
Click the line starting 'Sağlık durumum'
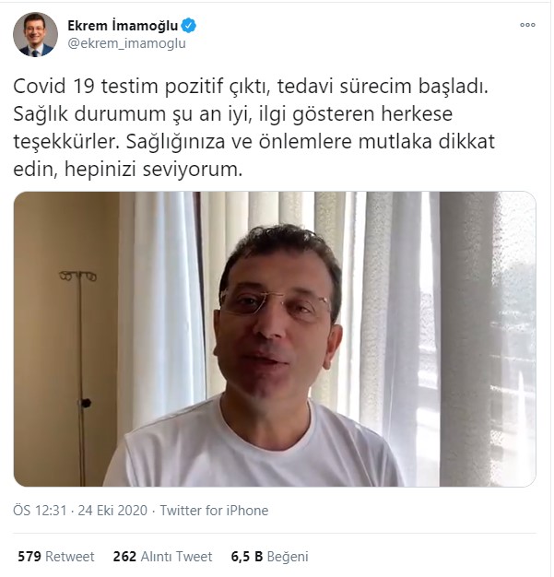tap(232, 114)
